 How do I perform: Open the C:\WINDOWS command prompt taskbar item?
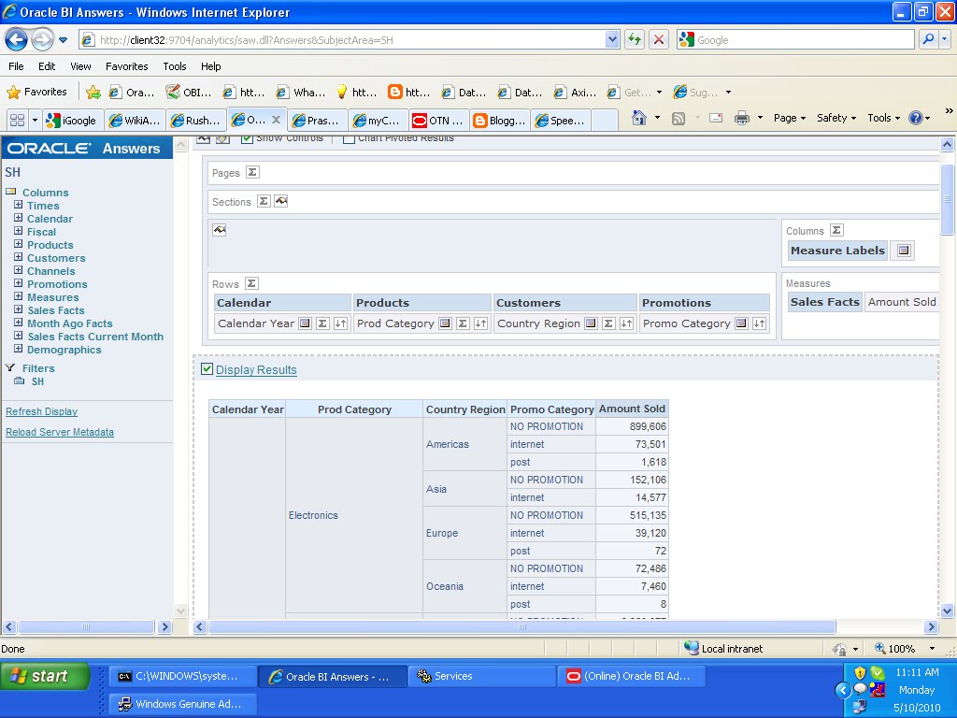(x=182, y=676)
